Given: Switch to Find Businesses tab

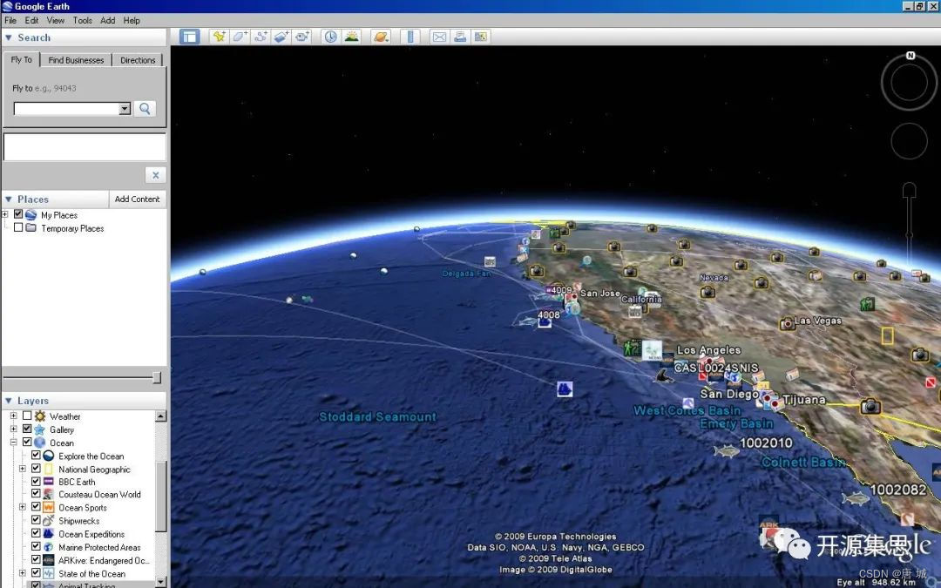Looking at the screenshot, I should [76, 60].
